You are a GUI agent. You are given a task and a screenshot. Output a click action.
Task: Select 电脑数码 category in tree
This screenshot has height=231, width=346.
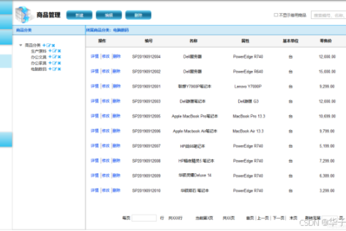coord(39,69)
